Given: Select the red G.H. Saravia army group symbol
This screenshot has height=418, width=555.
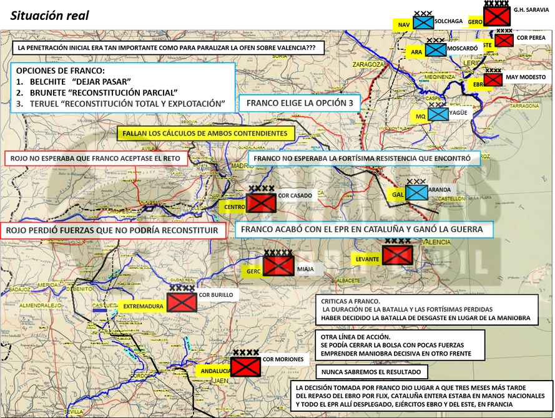Looking at the screenshot, I should pyautogui.click(x=497, y=16).
